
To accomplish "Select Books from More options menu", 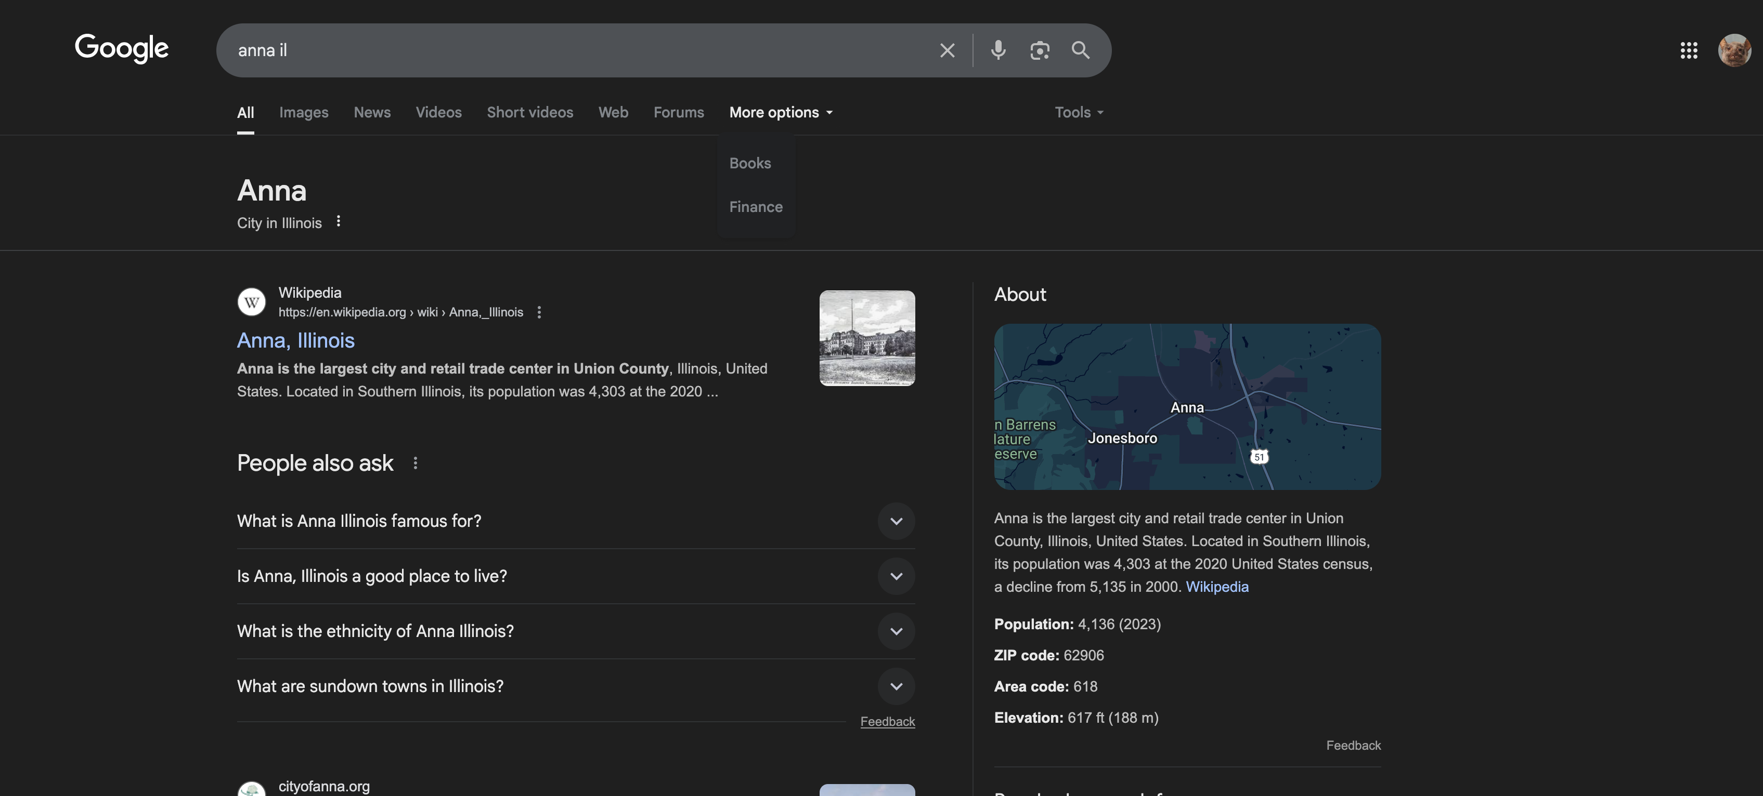I will pos(750,164).
